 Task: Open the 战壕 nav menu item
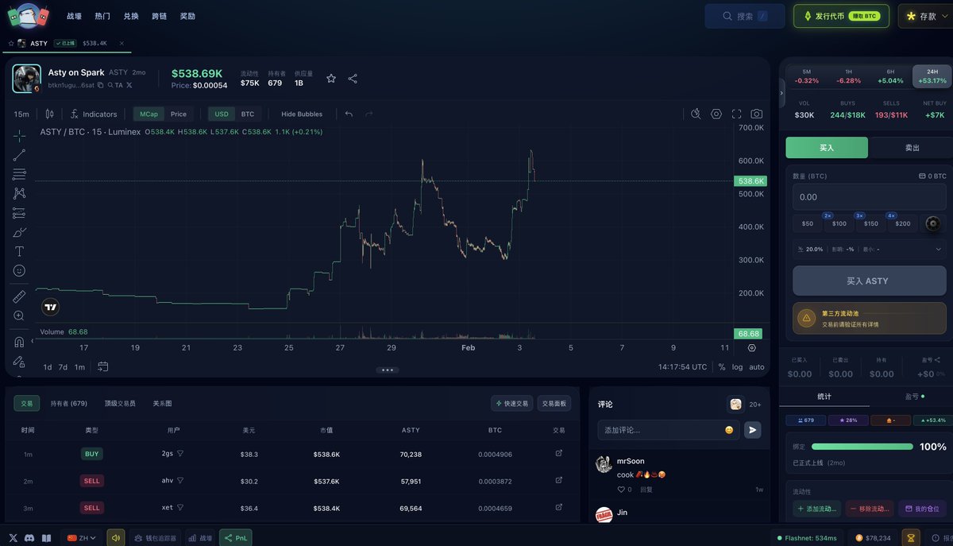click(74, 16)
